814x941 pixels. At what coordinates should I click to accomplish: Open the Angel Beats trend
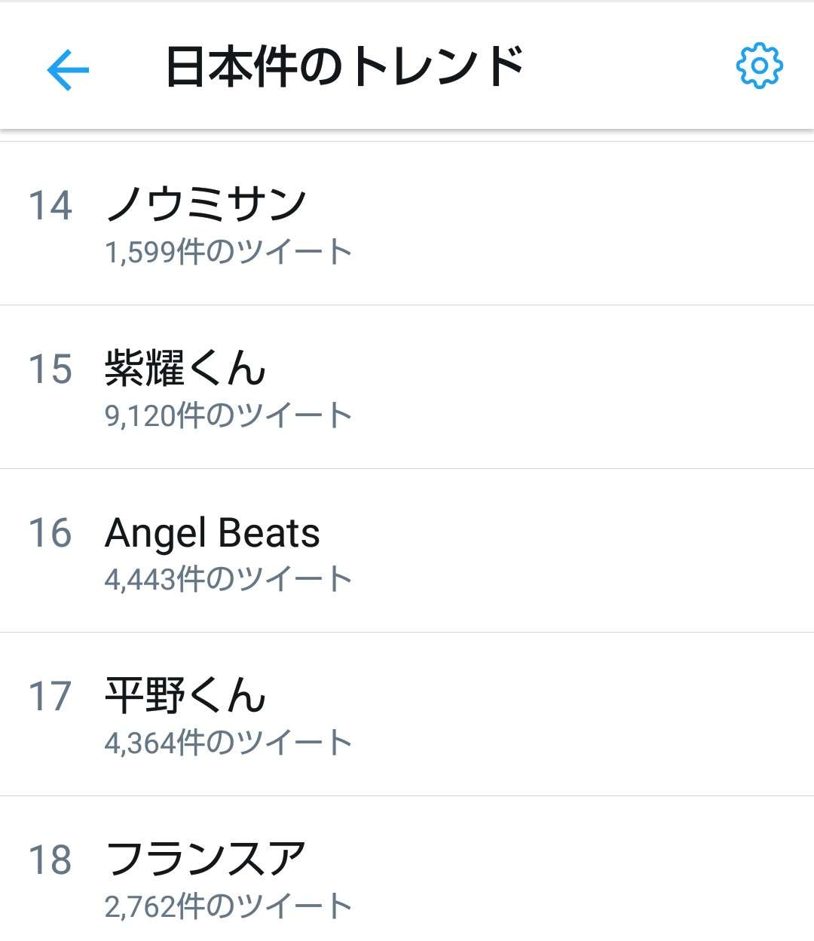pos(213,532)
